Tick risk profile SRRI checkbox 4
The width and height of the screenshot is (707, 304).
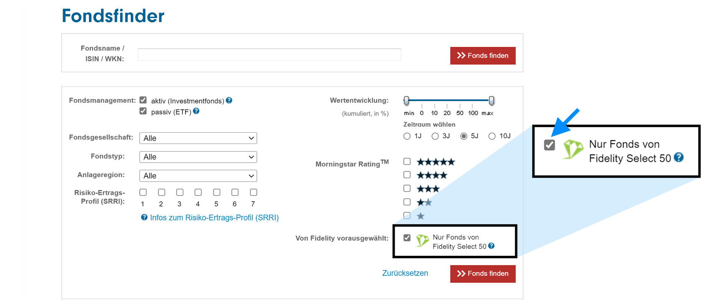(198, 192)
